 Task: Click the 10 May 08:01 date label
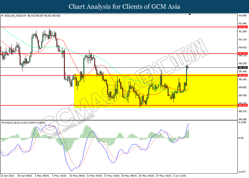click(77, 176)
